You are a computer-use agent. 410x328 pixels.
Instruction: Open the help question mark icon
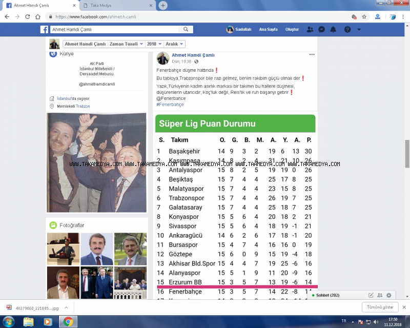(x=347, y=30)
